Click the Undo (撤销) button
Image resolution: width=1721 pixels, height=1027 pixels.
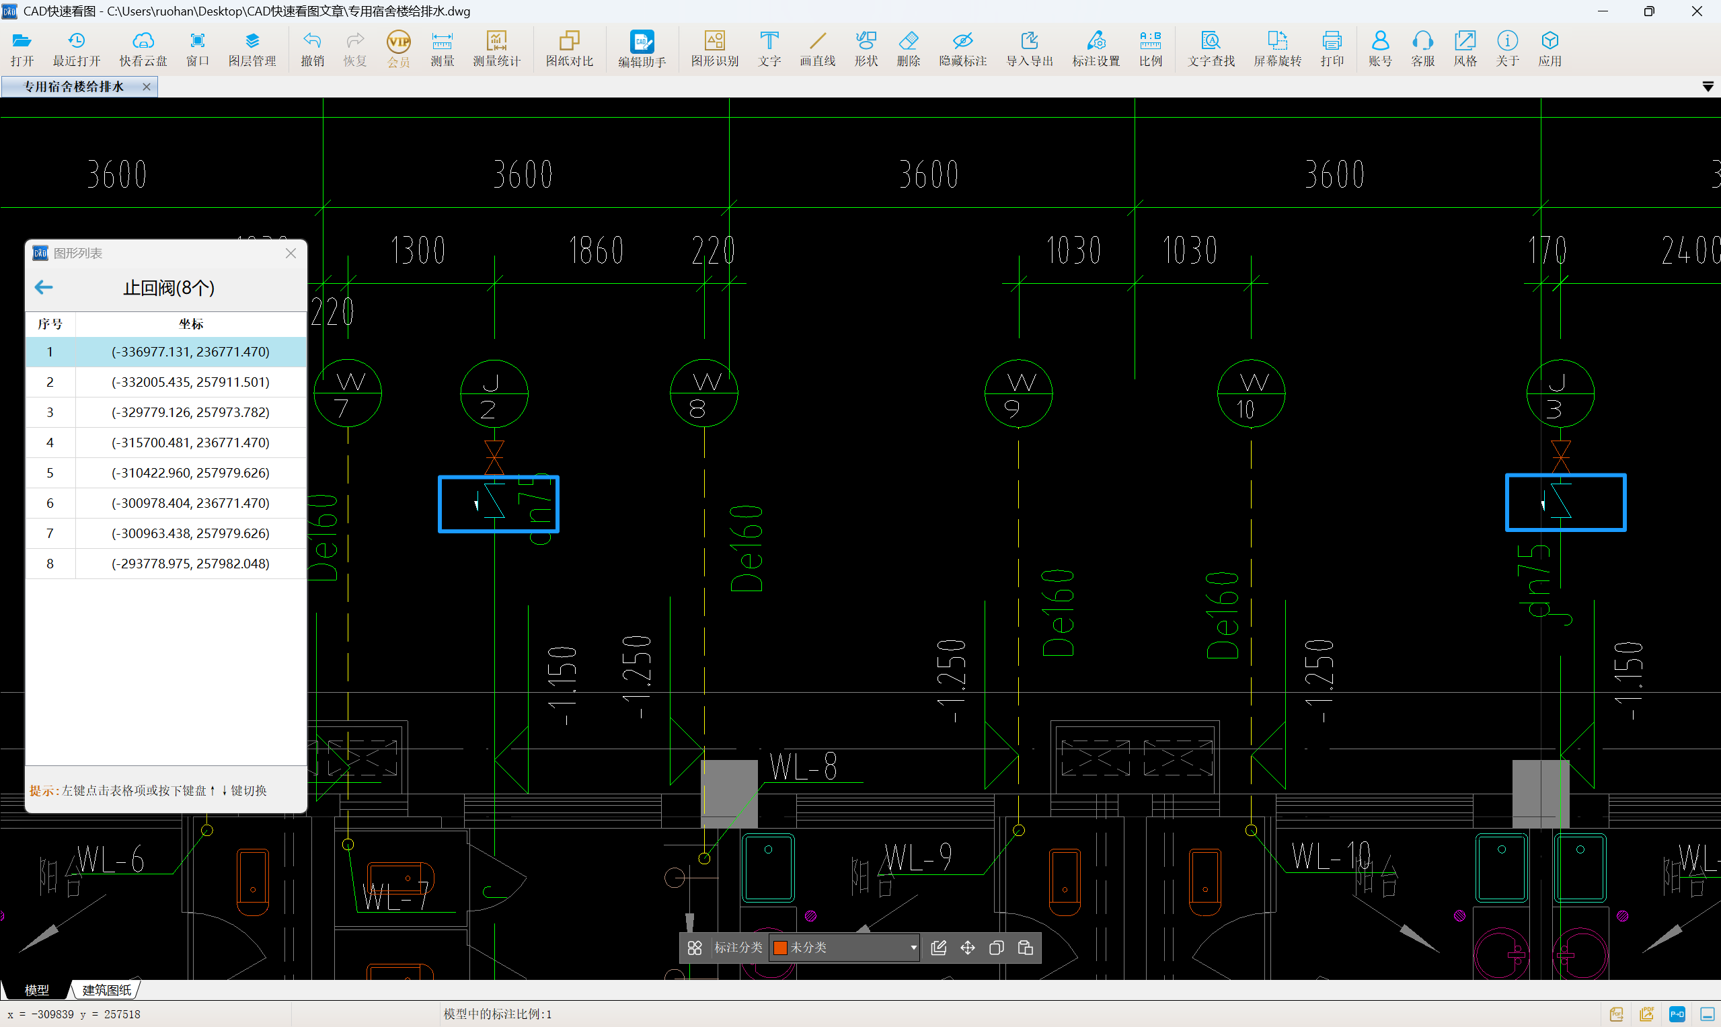point(312,48)
